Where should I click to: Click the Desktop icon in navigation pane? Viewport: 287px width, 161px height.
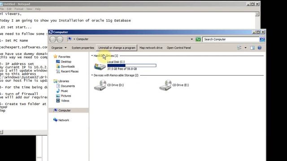tap(58, 62)
